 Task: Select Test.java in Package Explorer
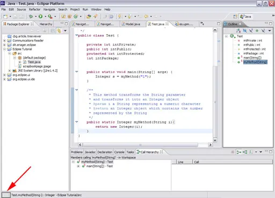(34, 62)
